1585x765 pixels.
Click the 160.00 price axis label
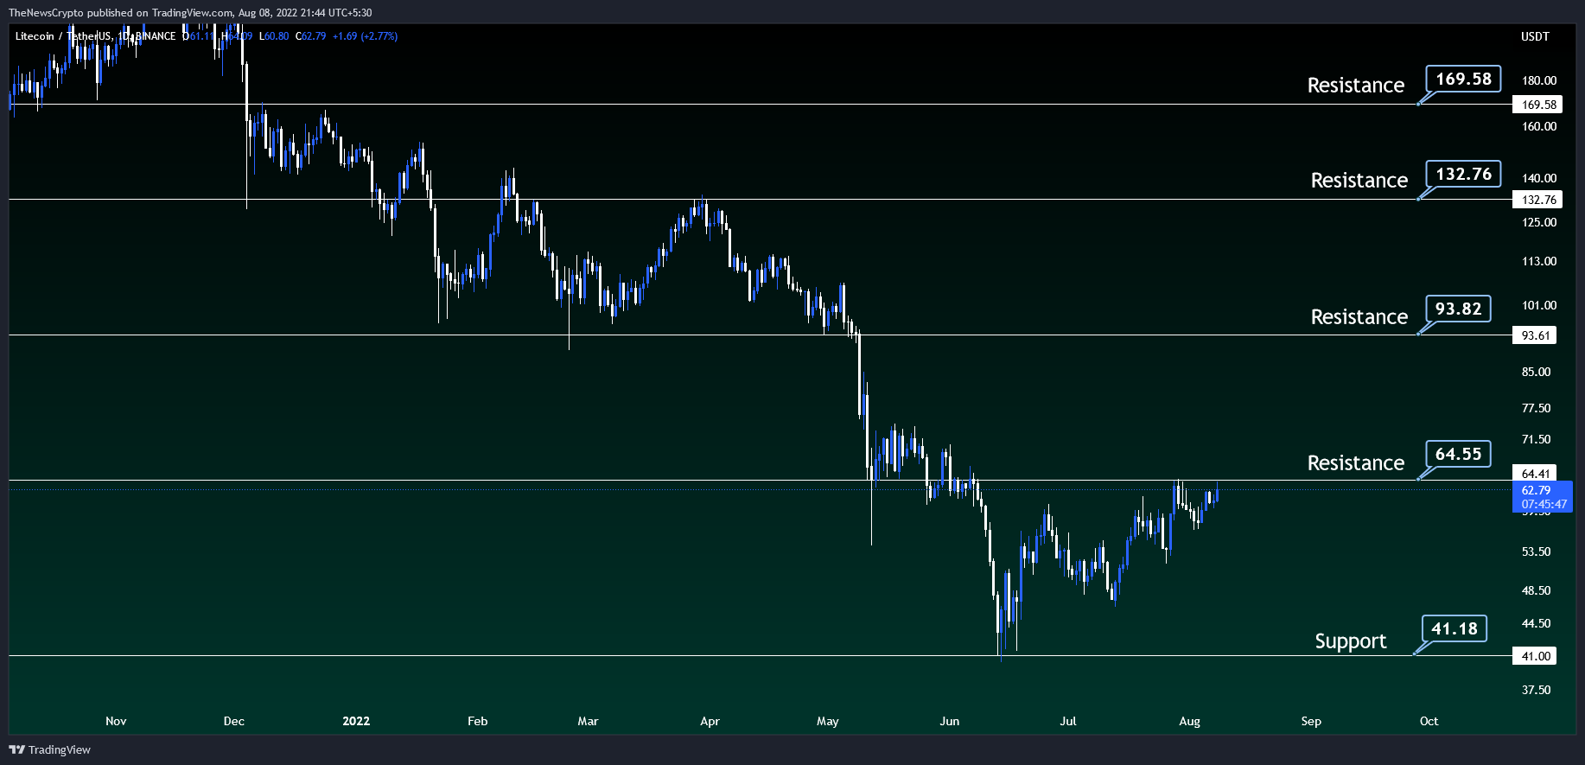[1538, 126]
